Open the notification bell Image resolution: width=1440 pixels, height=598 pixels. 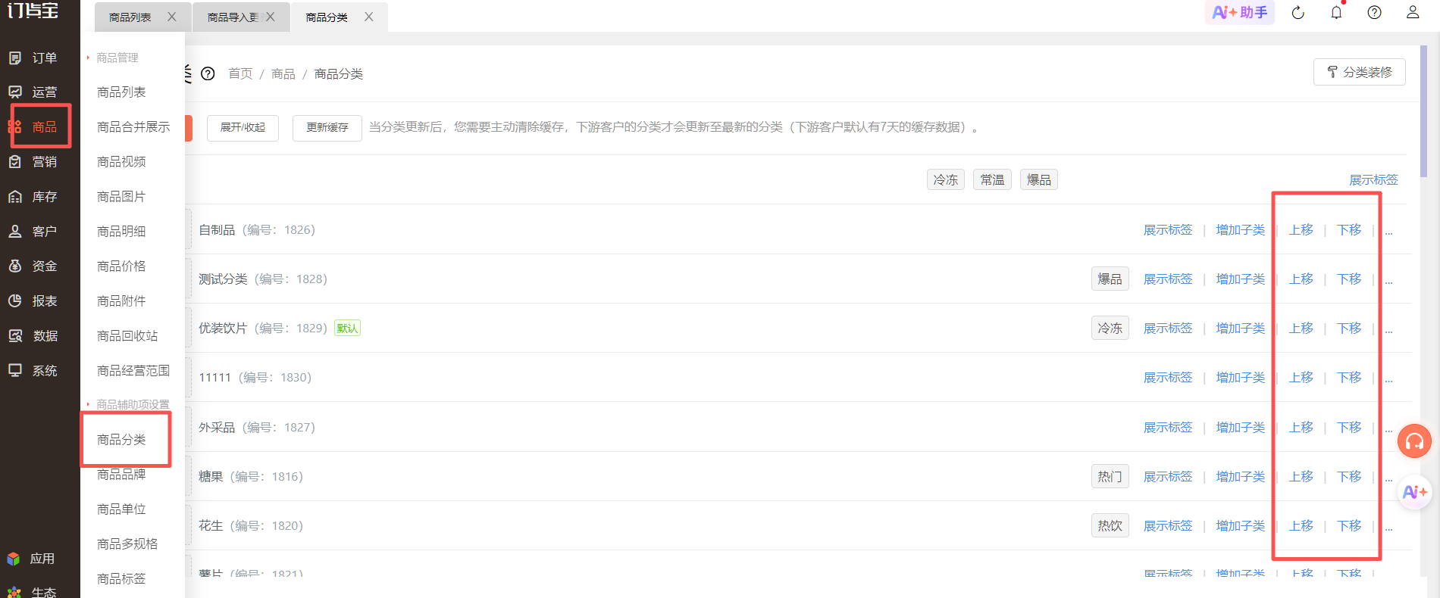click(1336, 13)
